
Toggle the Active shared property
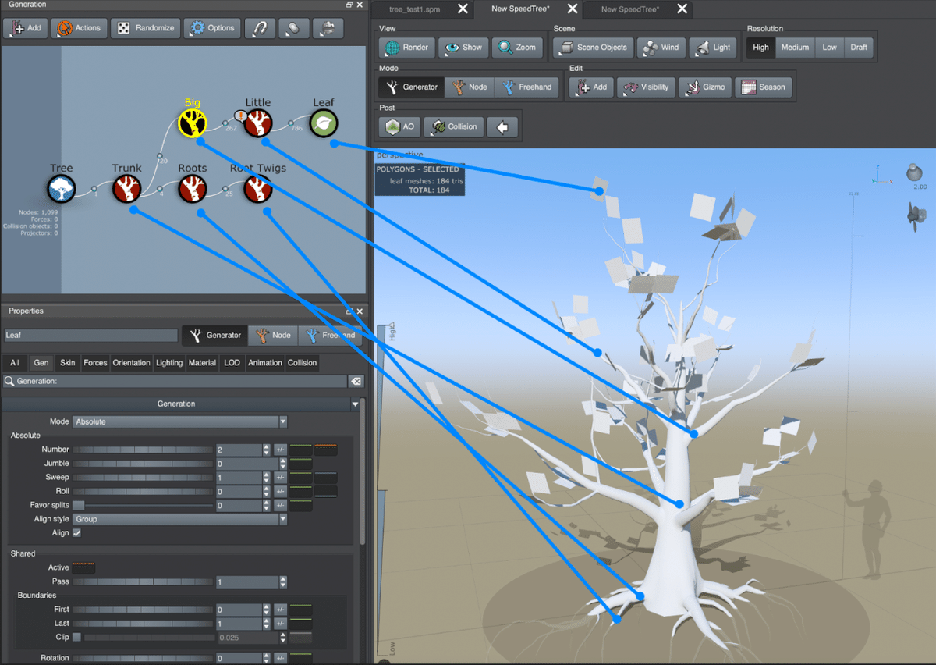click(83, 567)
